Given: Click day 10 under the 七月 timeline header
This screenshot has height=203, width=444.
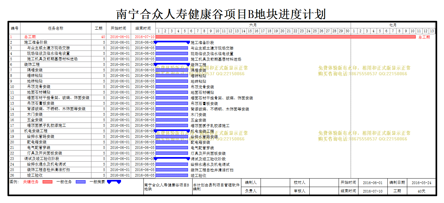Looking at the screenshot, I should coord(412,31).
